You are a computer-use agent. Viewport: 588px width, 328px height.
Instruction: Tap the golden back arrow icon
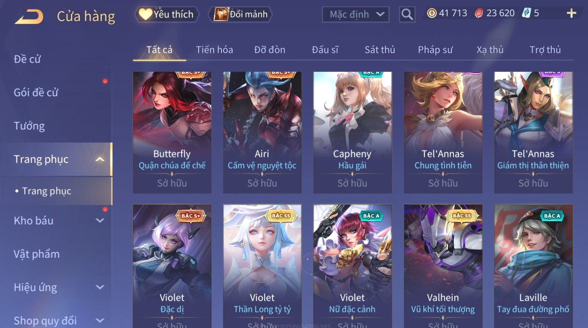pos(29,17)
